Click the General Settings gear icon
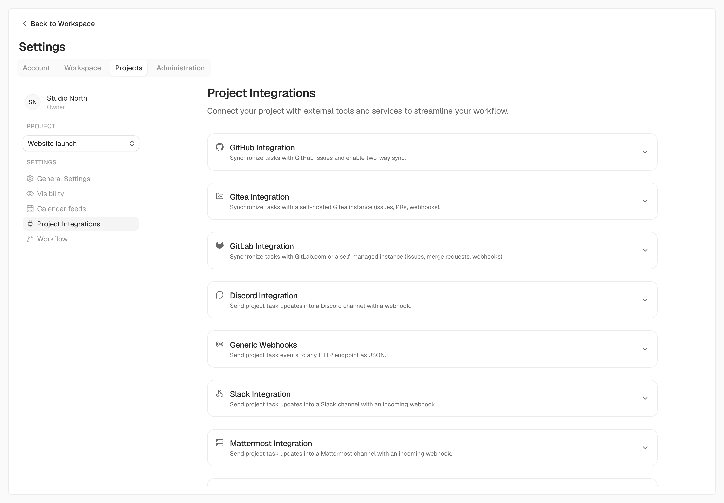This screenshot has width=724, height=503. pyautogui.click(x=30, y=179)
